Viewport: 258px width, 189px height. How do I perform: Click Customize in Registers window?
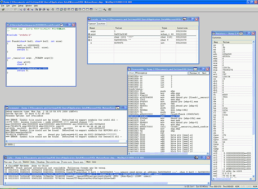point(217,38)
